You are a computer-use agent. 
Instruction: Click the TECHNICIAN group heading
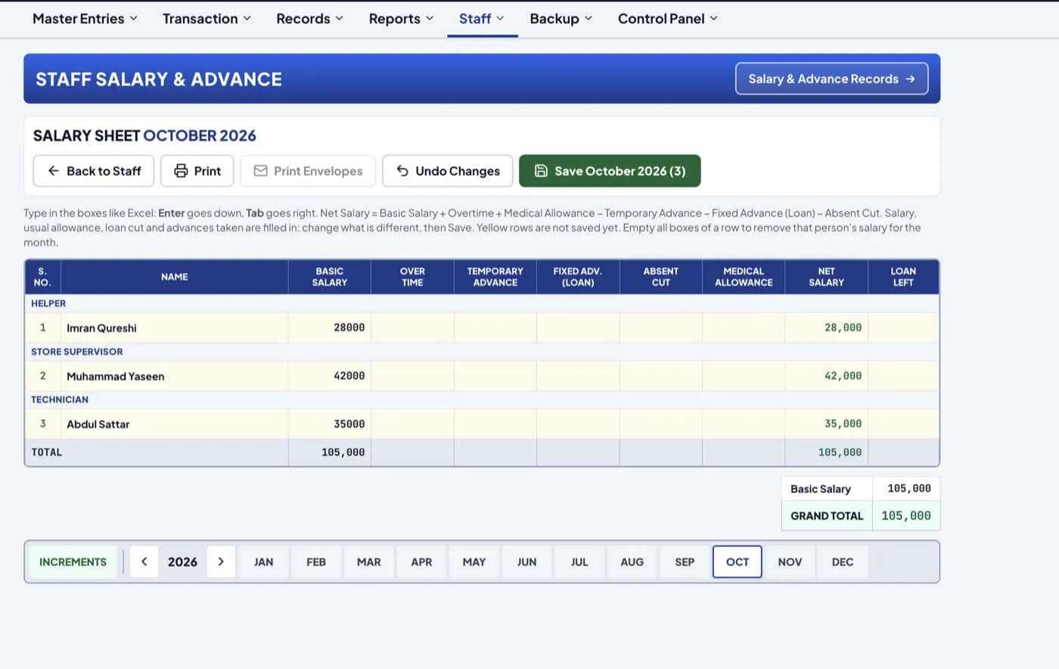click(x=60, y=400)
